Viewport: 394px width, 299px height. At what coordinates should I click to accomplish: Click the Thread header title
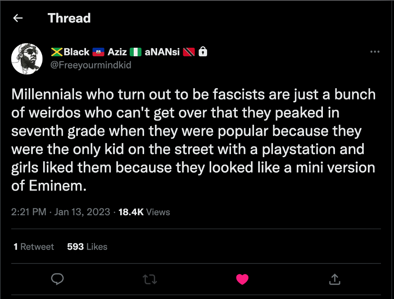[x=69, y=18]
